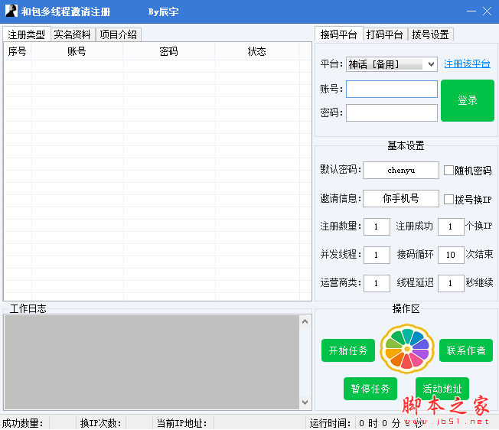Open the 平台 dropdown showing 神话[备用]
This screenshot has height=430, width=499.
point(391,64)
